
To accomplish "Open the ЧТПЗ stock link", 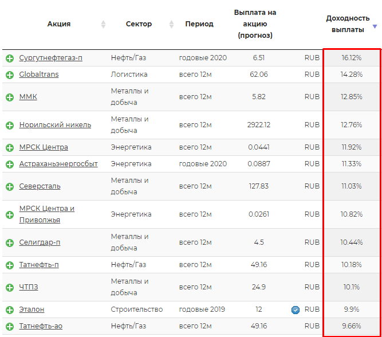I will 29,287.
